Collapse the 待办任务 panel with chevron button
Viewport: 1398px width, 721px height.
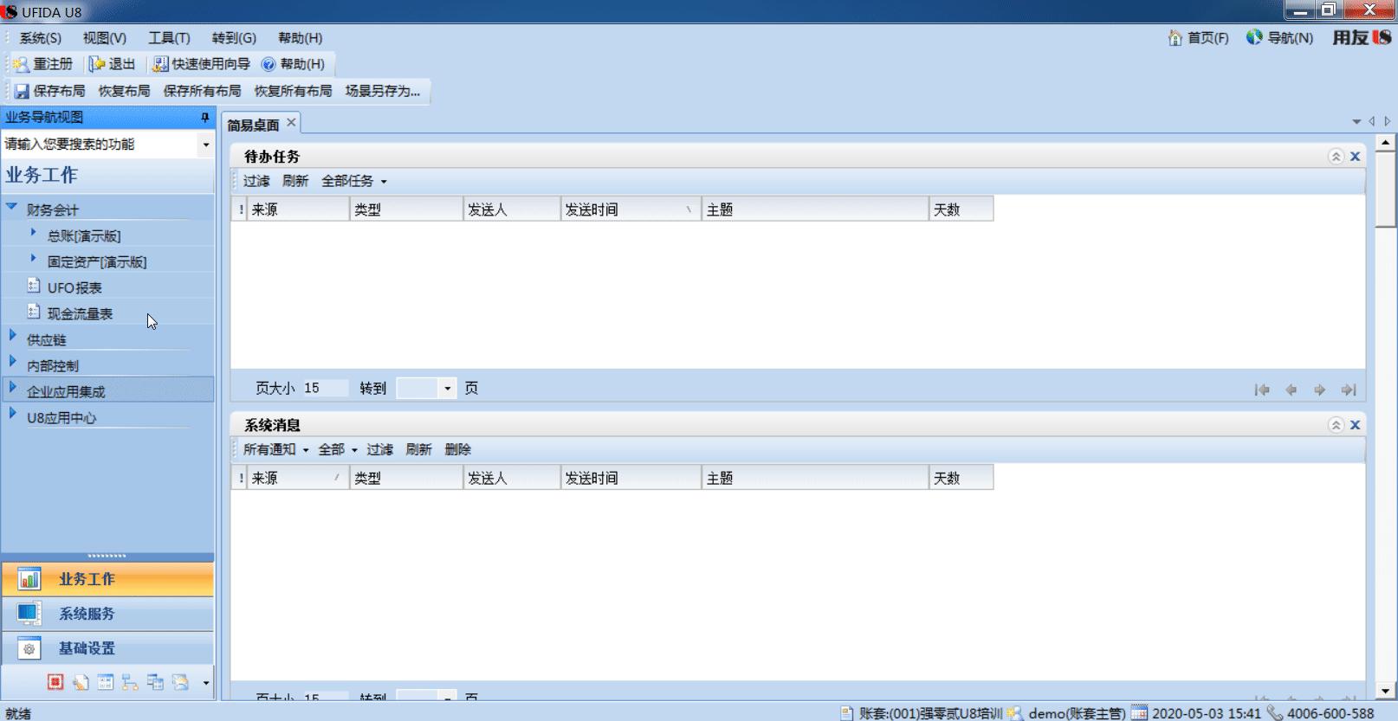[1336, 157]
